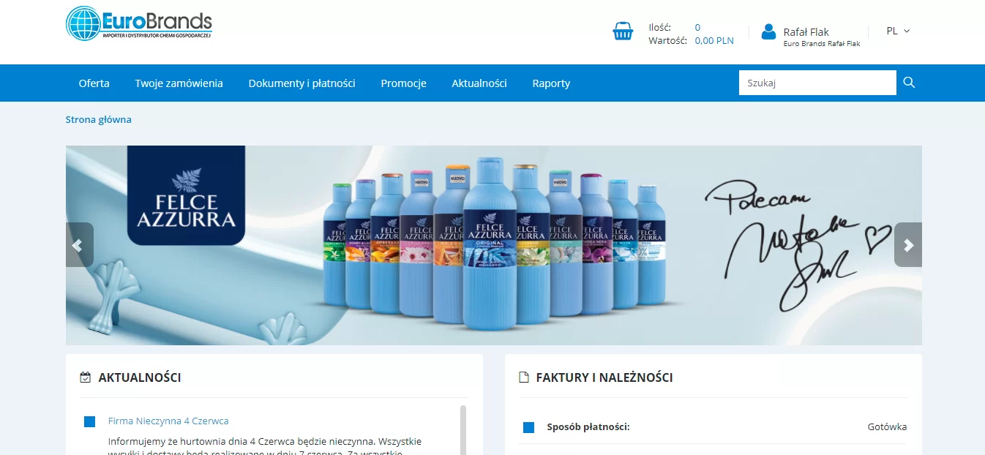Click the basket quantity 0
The image size is (985, 455).
coord(697,27)
